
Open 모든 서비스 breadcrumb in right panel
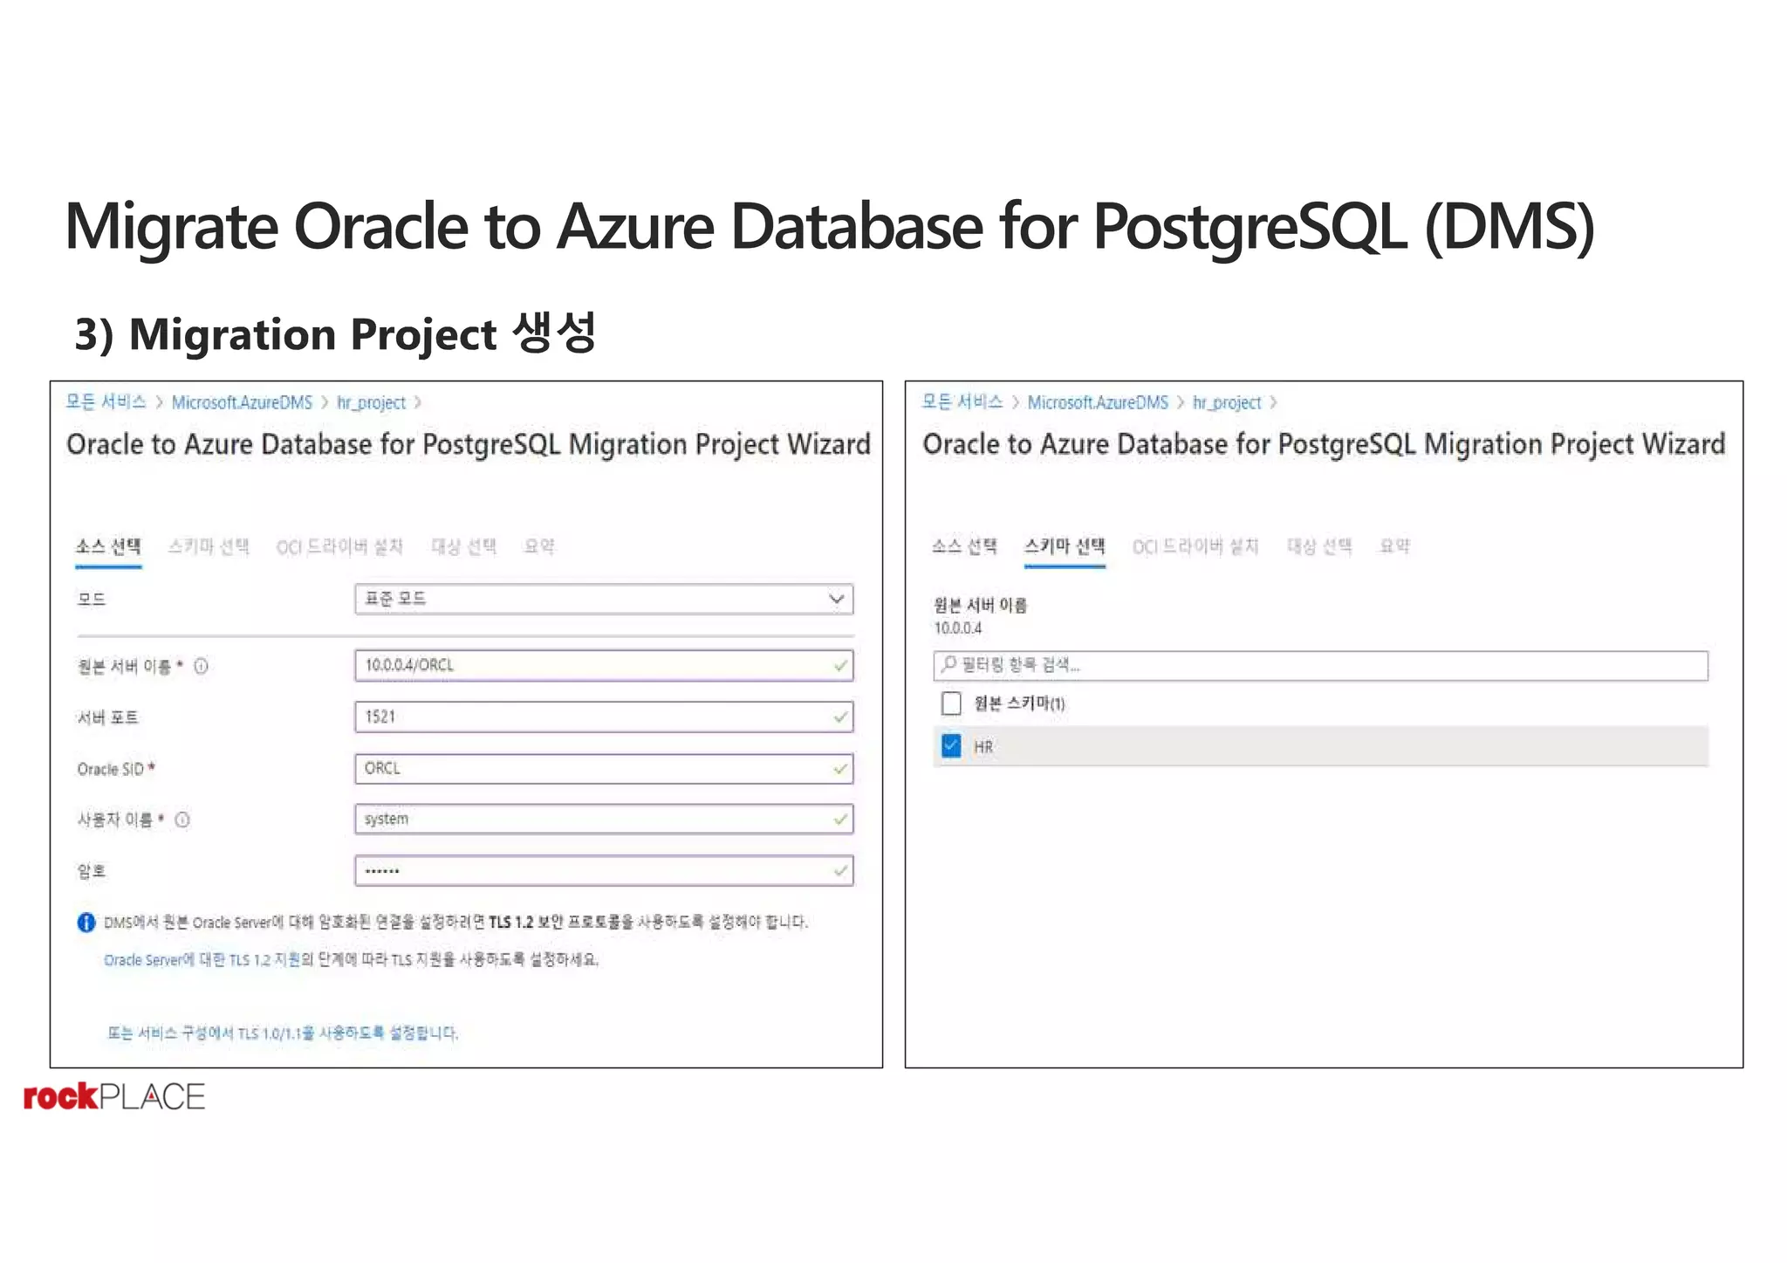(x=962, y=402)
